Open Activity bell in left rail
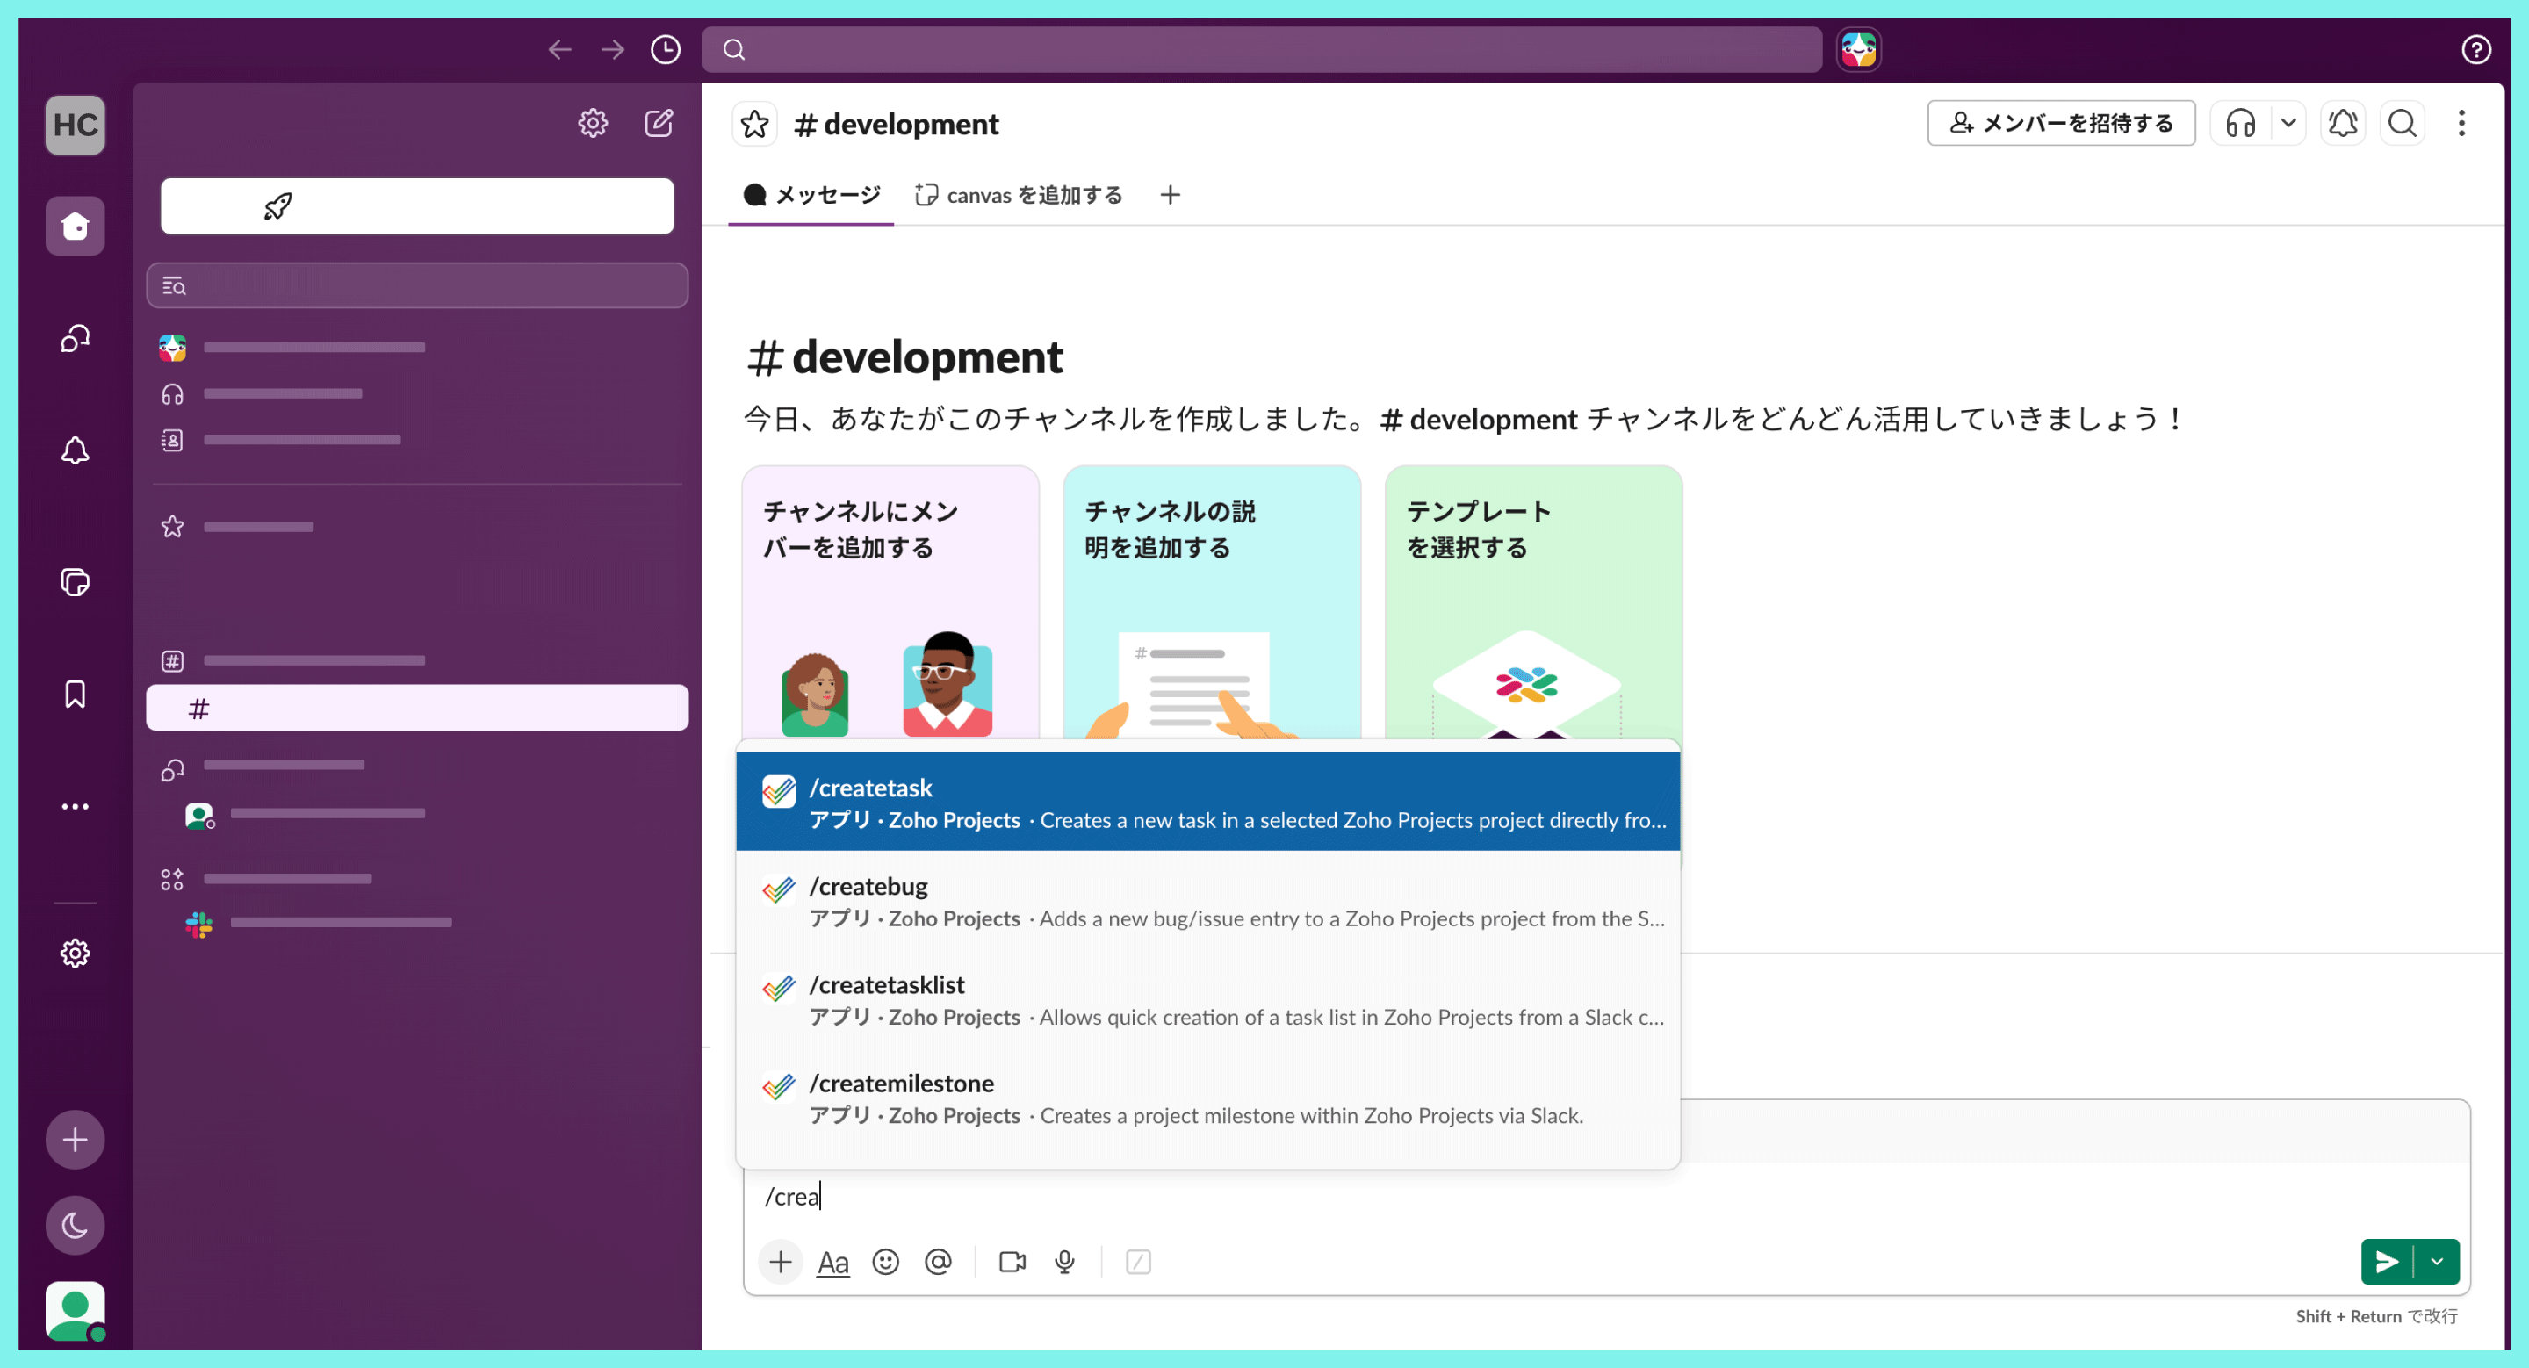Image resolution: width=2529 pixels, height=1368 pixels. [x=75, y=450]
